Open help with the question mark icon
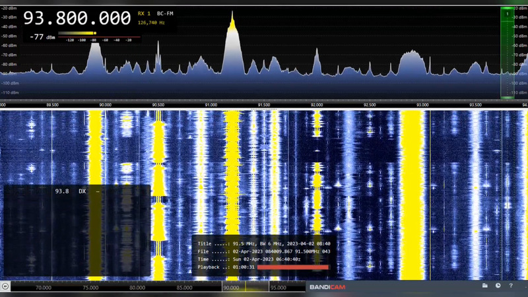528x297 pixels. coord(511,286)
